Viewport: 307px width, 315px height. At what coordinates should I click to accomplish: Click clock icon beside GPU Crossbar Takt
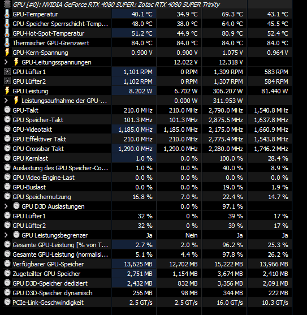coord(7,149)
